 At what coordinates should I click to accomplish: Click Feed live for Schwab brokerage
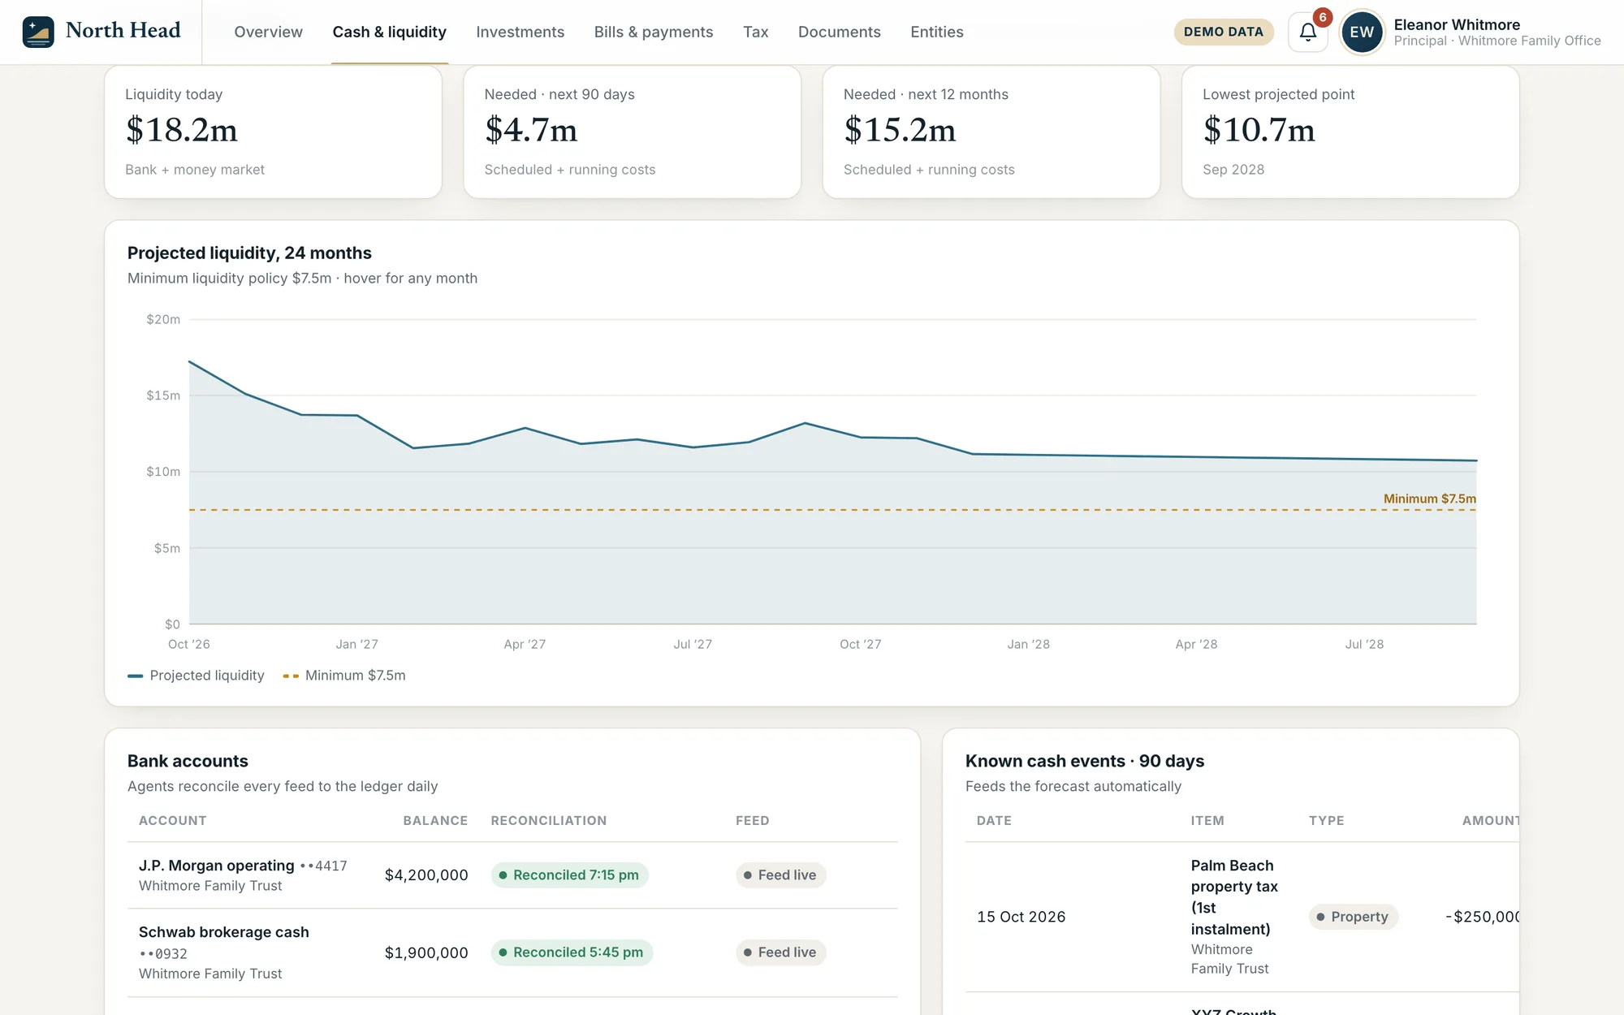tap(780, 952)
